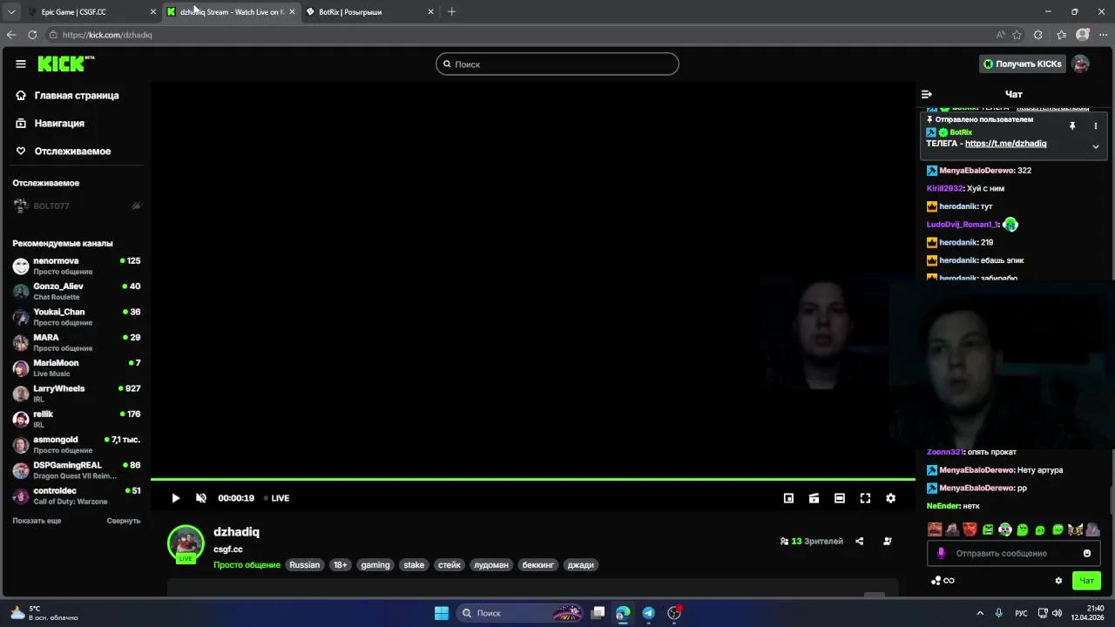The width and height of the screenshot is (1115, 627).
Task: Show hidden system tray icons
Action: 979,613
